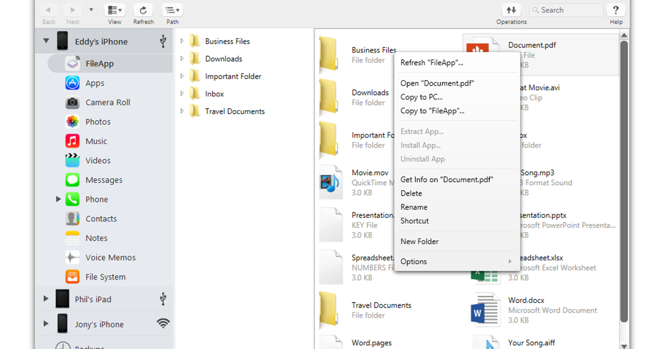665x349 pixels.
Task: Click the Next navigation arrow
Action: pyautogui.click(x=73, y=10)
